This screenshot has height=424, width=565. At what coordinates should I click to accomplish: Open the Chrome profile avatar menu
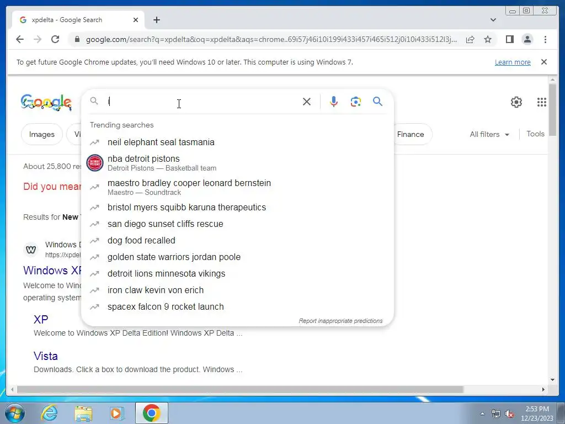point(527,39)
